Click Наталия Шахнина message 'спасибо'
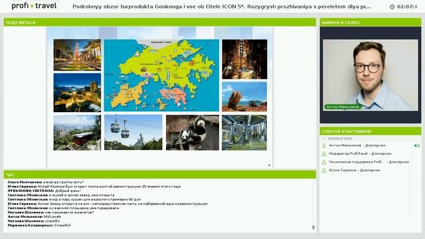The width and height of the screenshot is (425, 239). pos(34,221)
